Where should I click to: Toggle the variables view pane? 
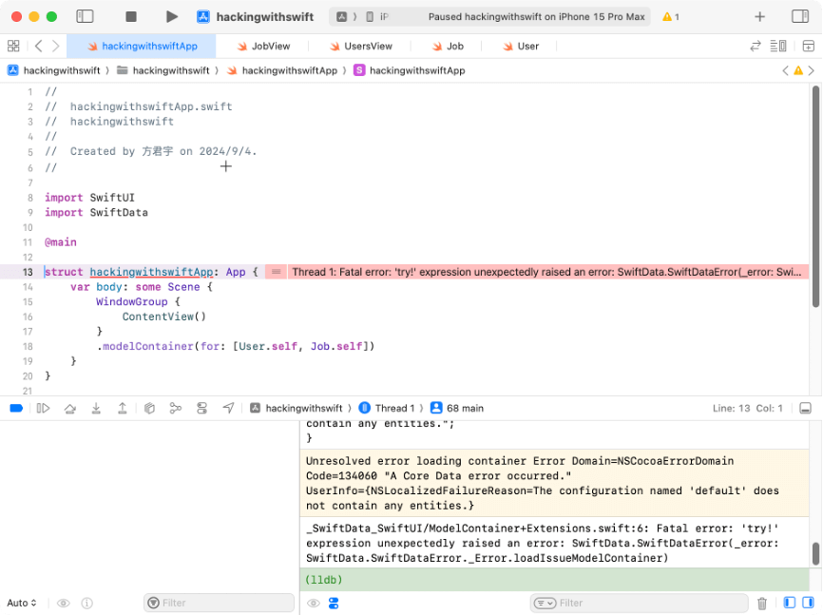(790, 603)
